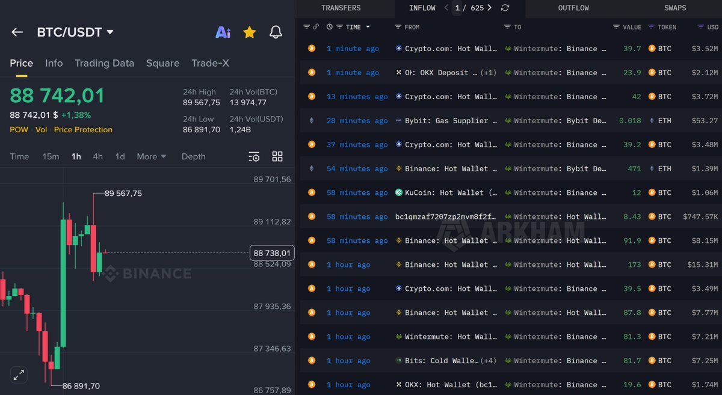Open the 13 minutes ago transaction
The height and width of the screenshot is (395, 722).
point(357,97)
